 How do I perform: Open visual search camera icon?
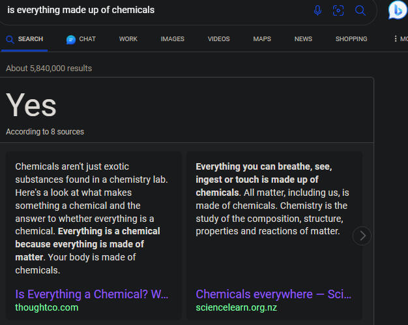(x=338, y=10)
